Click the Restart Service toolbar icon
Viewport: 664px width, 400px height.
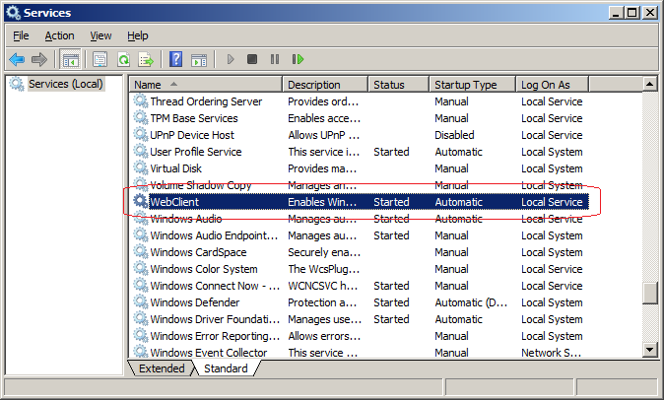pos(297,59)
